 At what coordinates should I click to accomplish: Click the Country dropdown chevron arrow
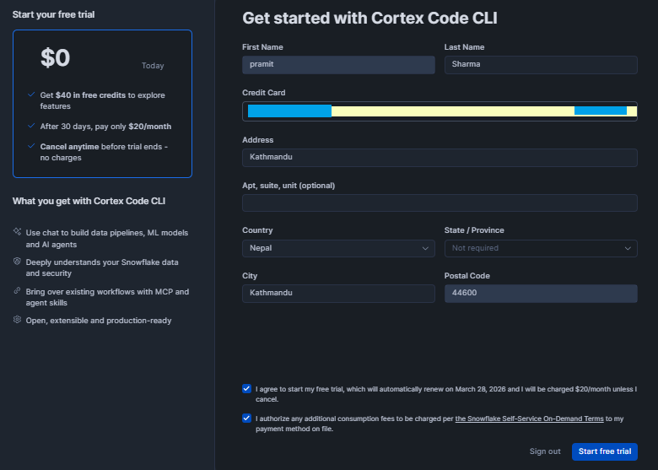pyautogui.click(x=425, y=248)
